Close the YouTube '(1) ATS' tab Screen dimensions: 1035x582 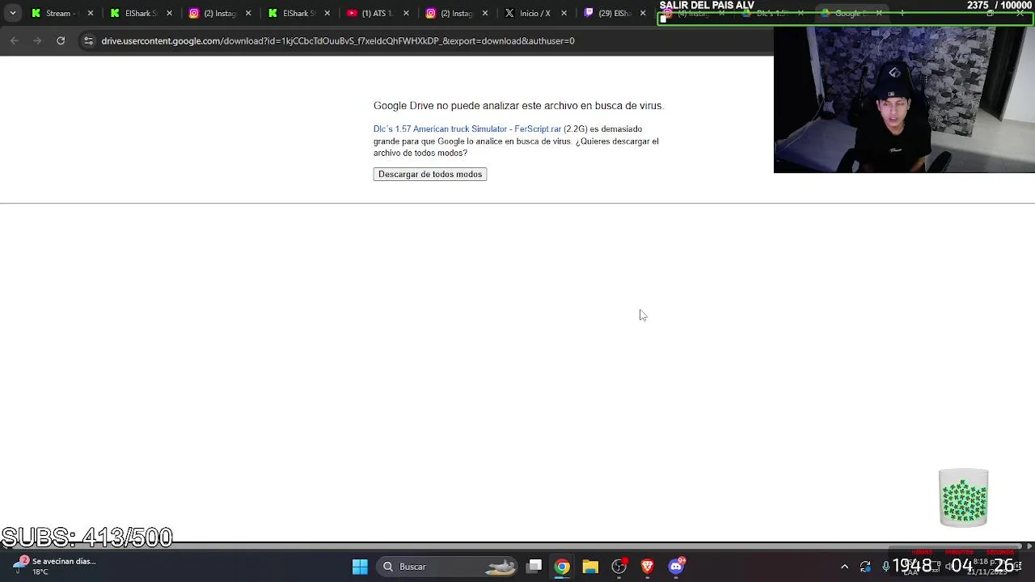[x=406, y=13]
